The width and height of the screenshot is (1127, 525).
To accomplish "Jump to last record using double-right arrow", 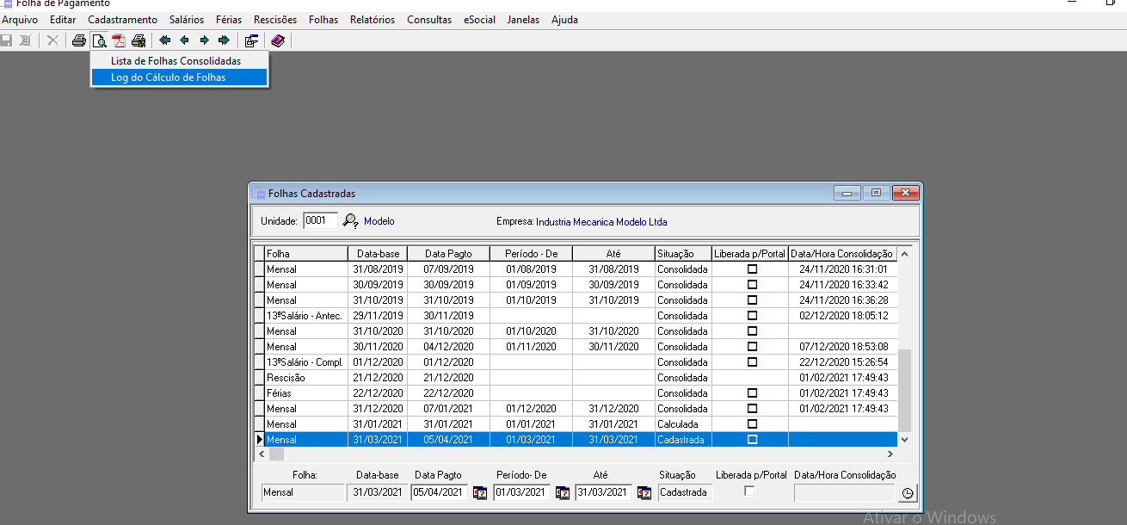I will click(x=224, y=40).
